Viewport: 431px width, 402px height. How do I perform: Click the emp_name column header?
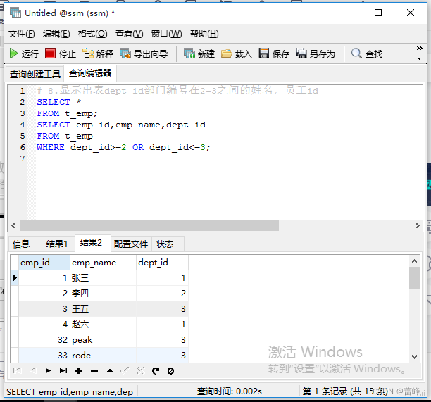click(x=103, y=263)
